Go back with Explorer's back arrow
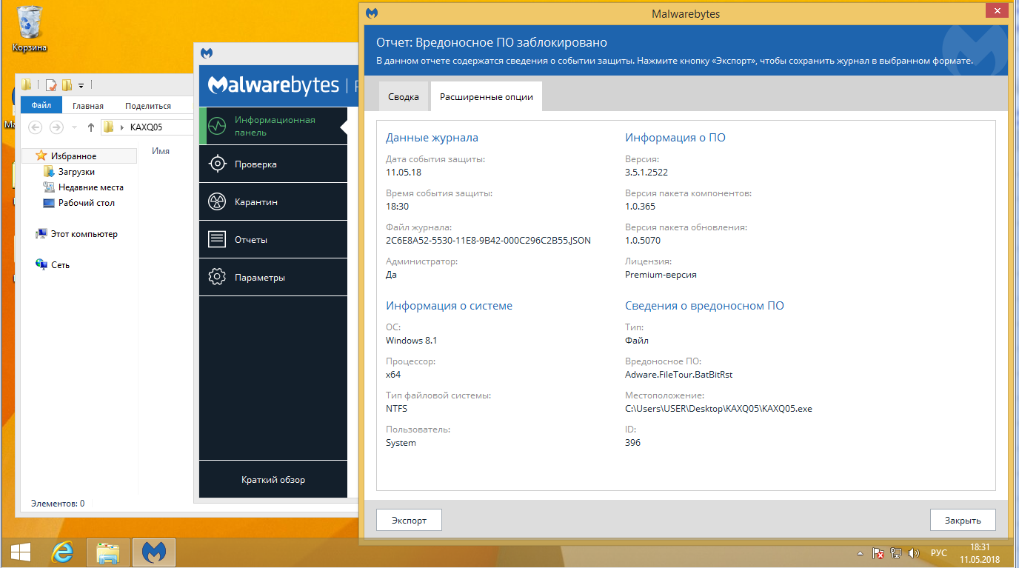Image resolution: width=1019 pixels, height=568 pixels. (35, 127)
